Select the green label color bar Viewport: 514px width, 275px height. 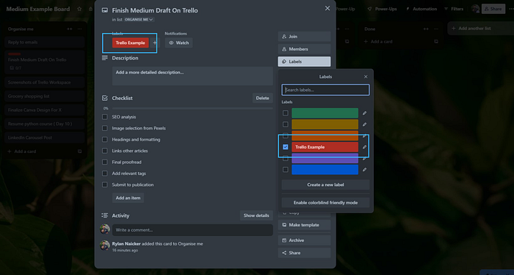[325, 113]
